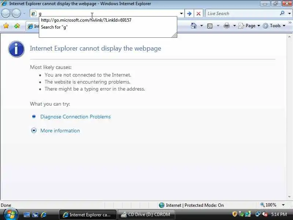Image resolution: width=293 pixels, height=220 pixels.
Task: Select the go.microsoft.com fwlink suggestion
Action: click(108, 20)
